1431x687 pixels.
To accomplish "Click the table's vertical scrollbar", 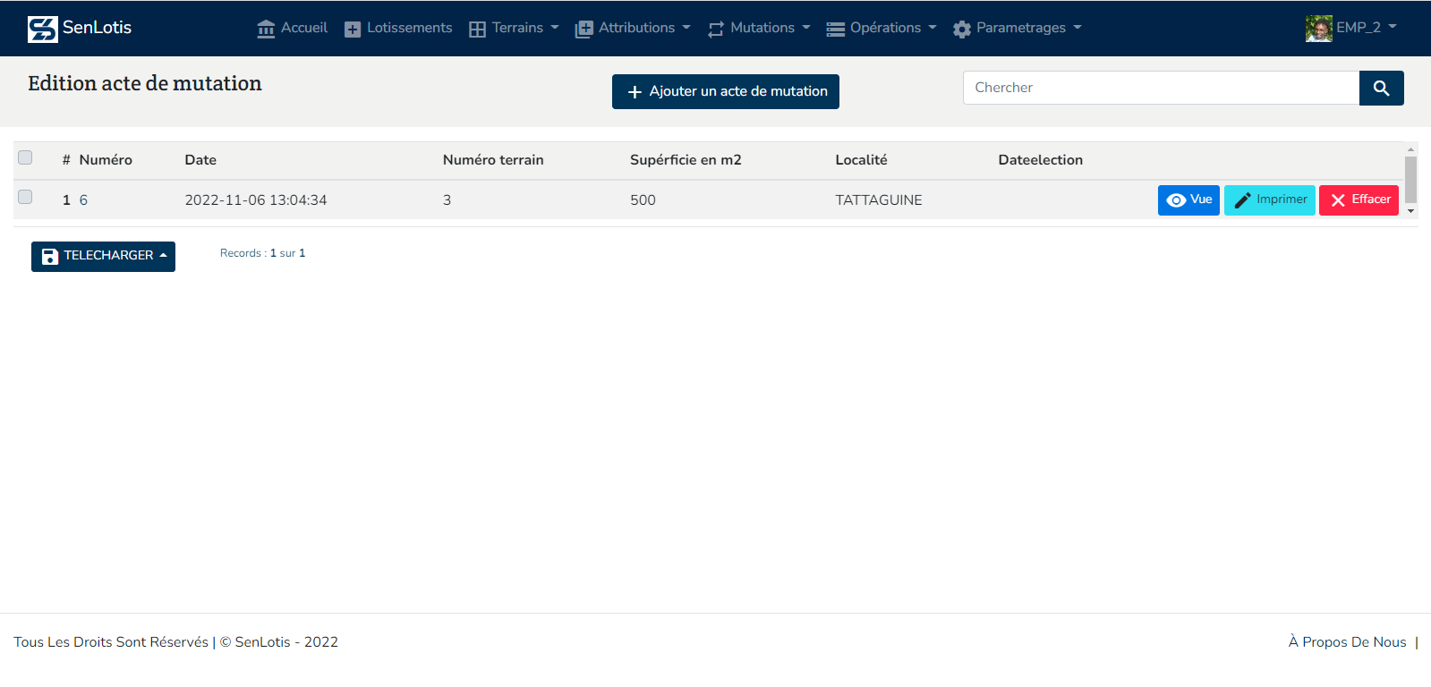I will (x=1410, y=181).
